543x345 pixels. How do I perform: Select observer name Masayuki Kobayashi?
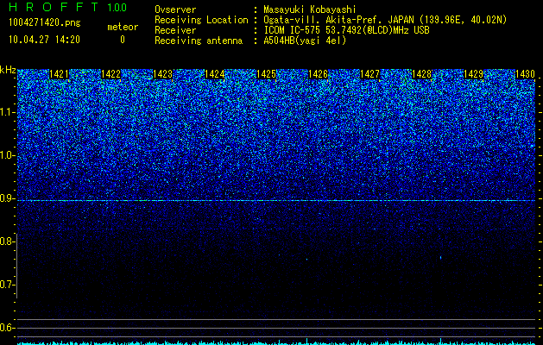pyautogui.click(x=310, y=9)
